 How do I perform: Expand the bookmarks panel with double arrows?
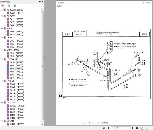tap(40, 2)
